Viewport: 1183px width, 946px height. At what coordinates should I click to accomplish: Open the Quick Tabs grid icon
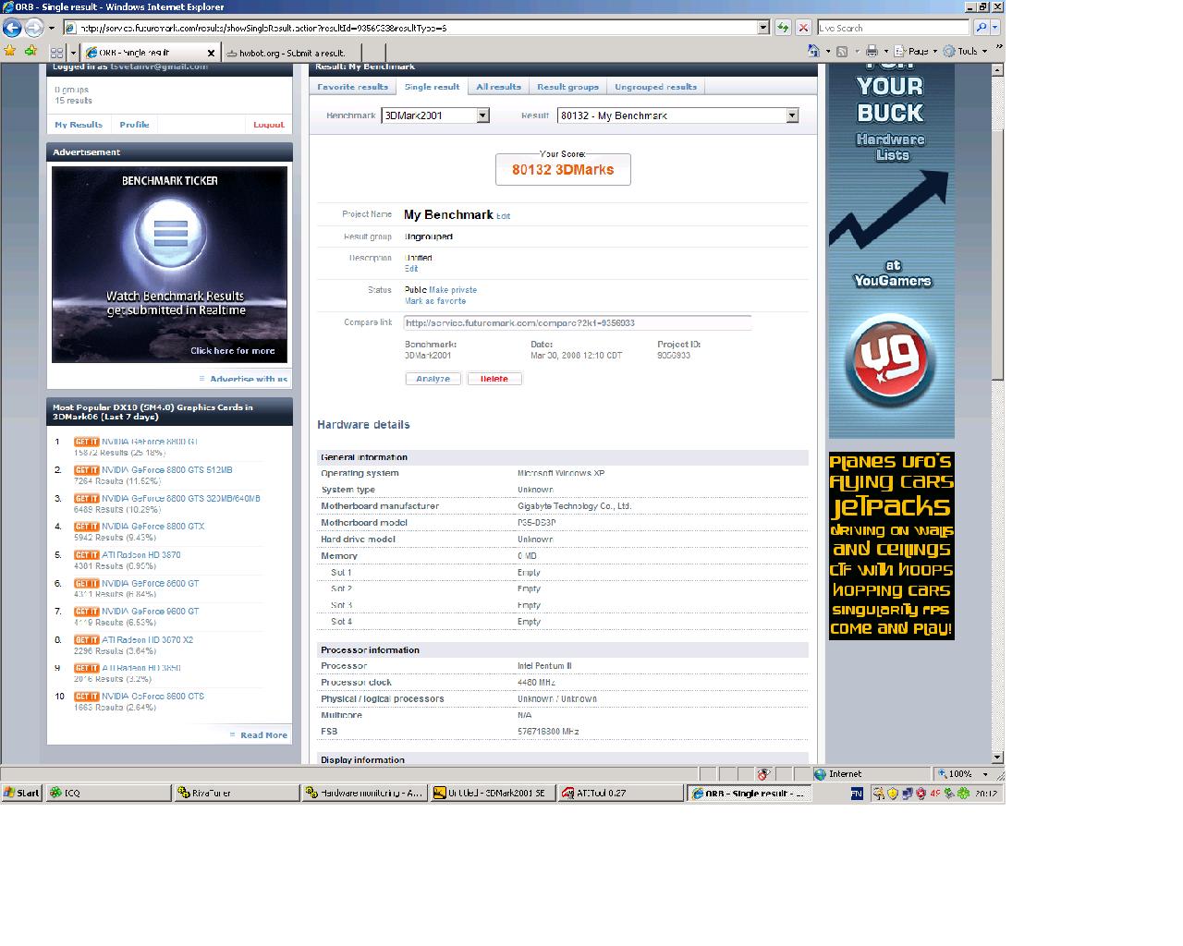pos(56,53)
